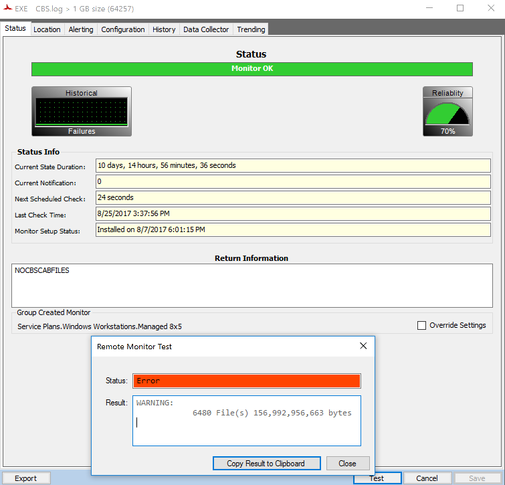Viewport: 505px width, 485px height.
Task: Click the Current Notification field
Action: click(x=293, y=182)
